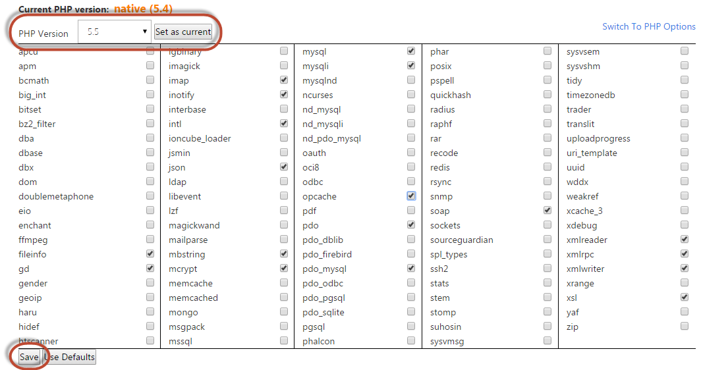
Task: Enable the sysvsem extension checkbox
Action: 685,51
